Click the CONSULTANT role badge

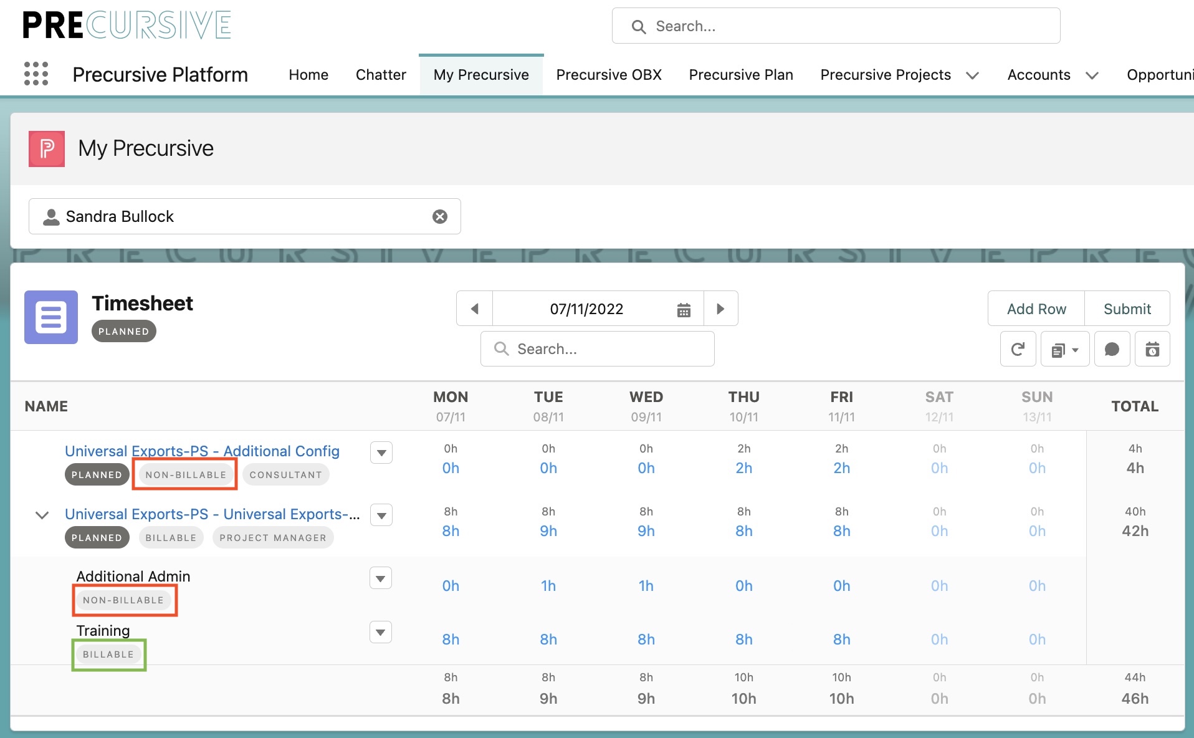pyautogui.click(x=286, y=475)
